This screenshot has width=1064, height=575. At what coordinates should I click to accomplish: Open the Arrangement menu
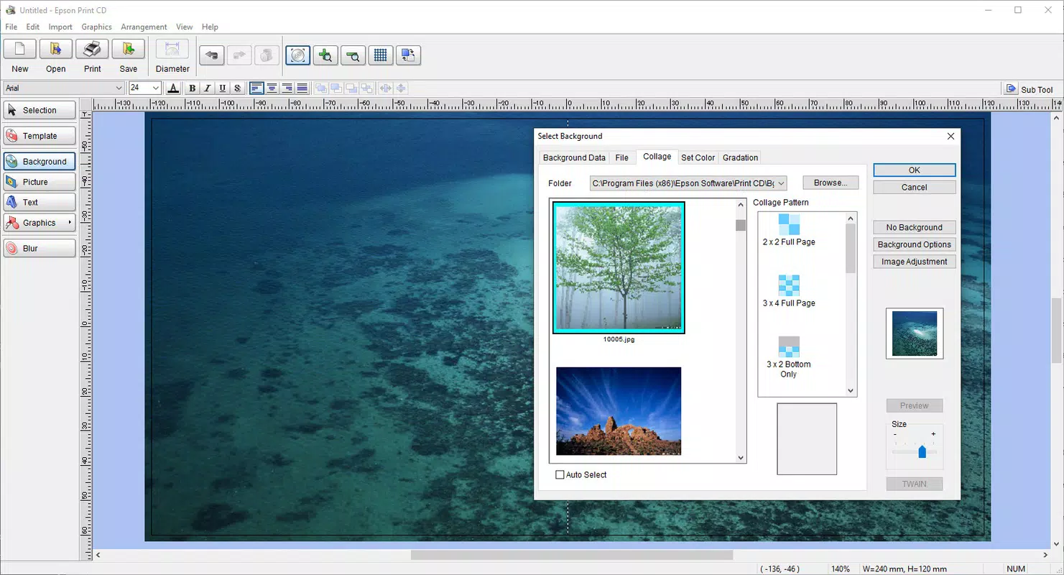point(144,27)
